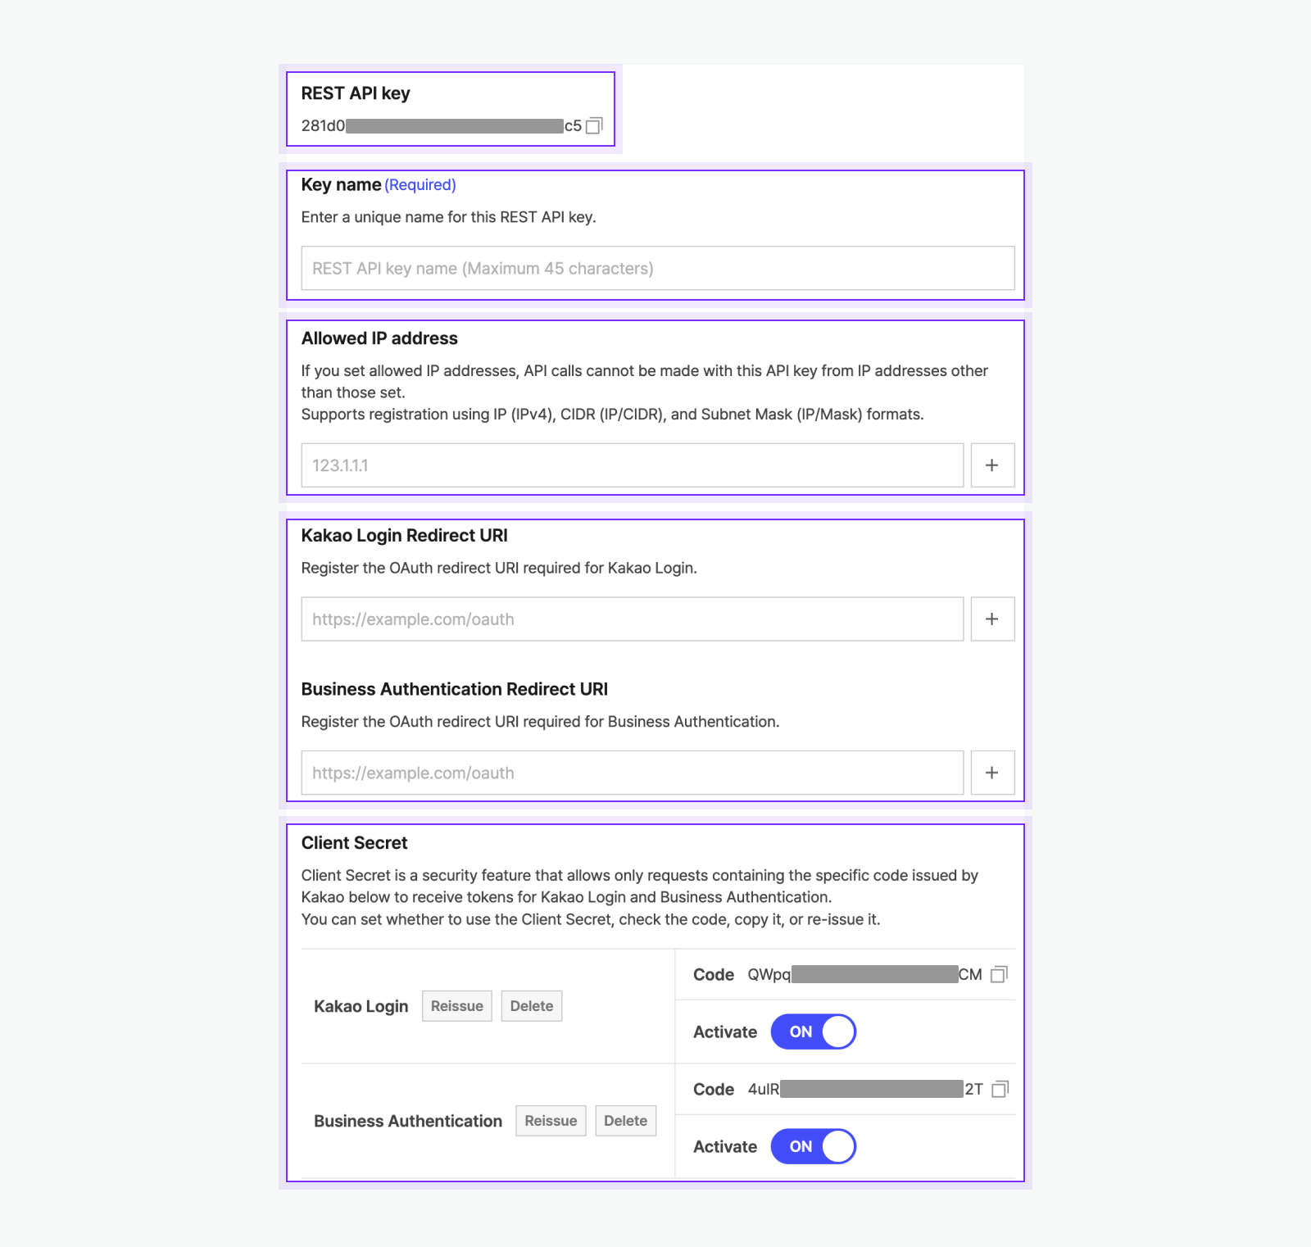Delete the Business Authentication secret
Screen dimensions: 1311x1247
625,1120
